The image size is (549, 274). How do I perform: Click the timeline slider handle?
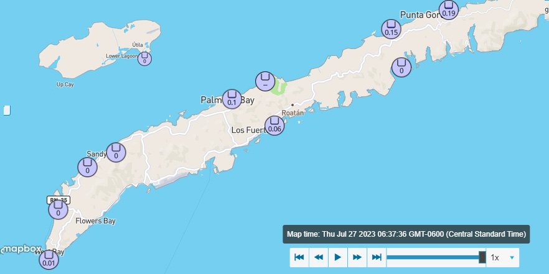[x=482, y=257]
